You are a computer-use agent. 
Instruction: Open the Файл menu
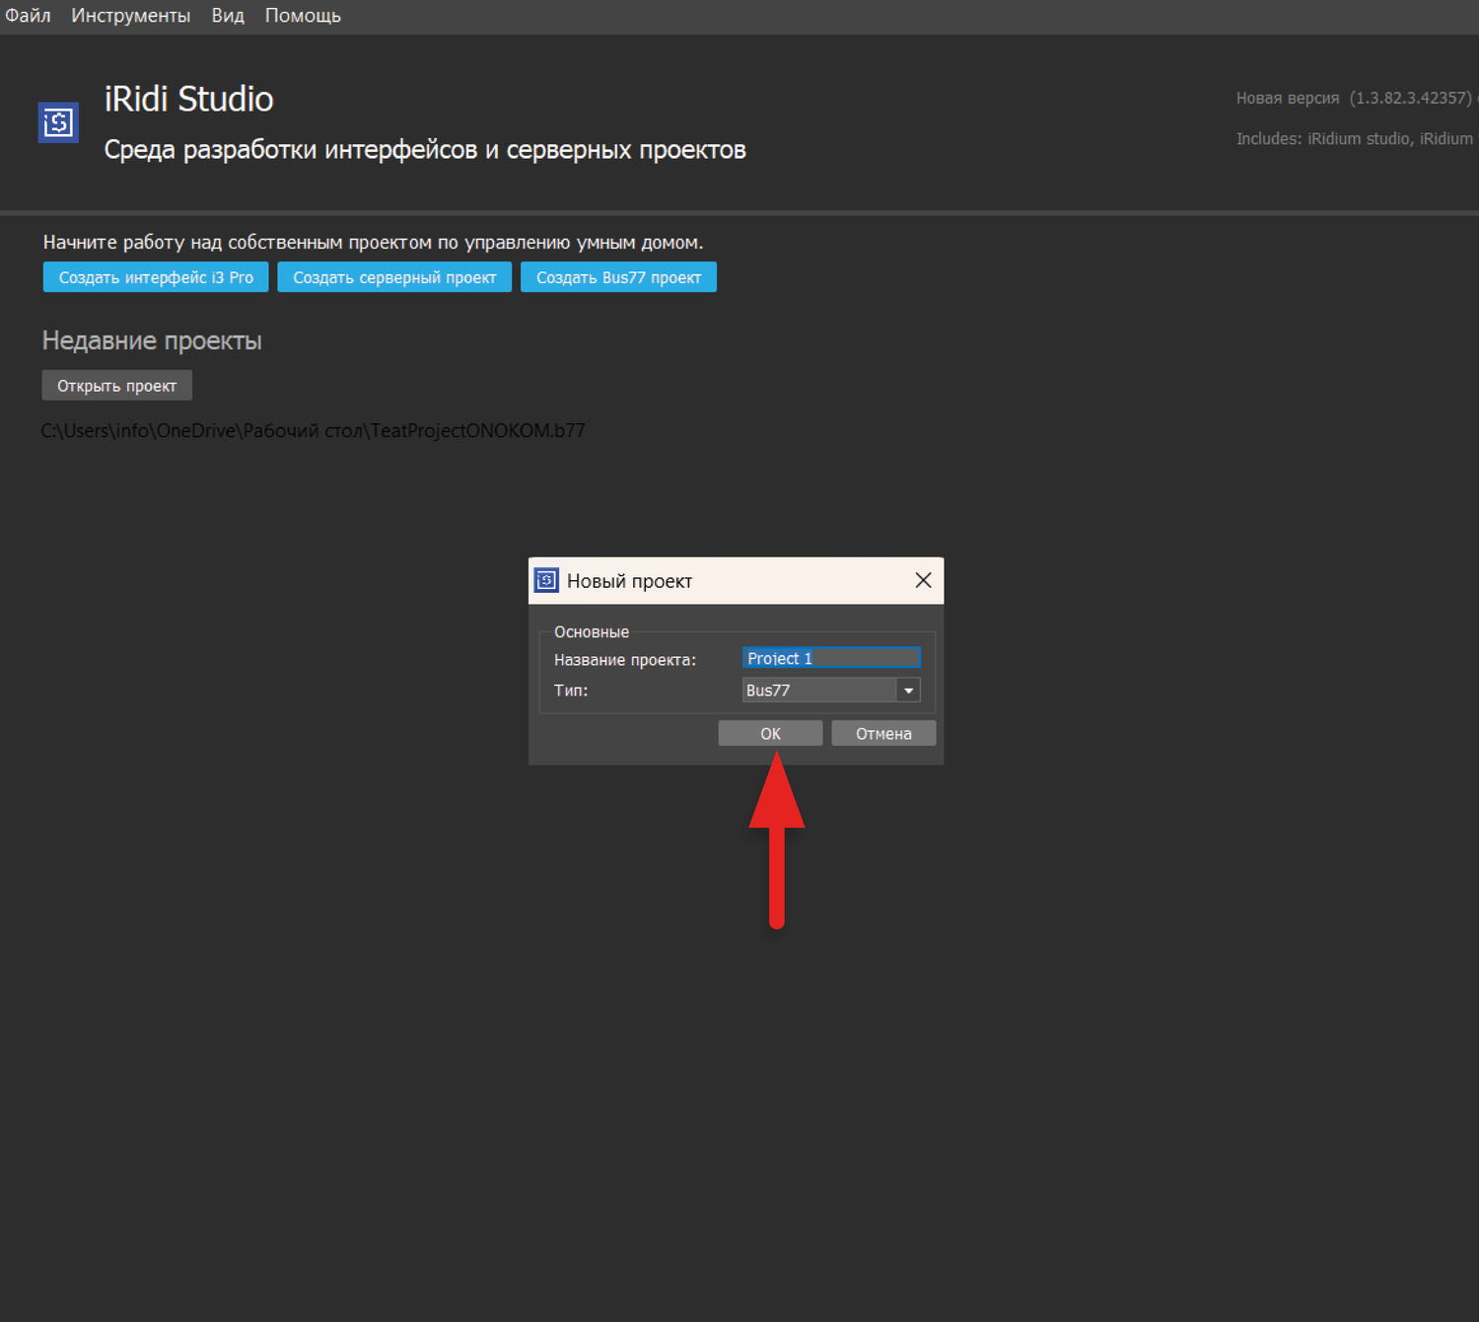tap(28, 16)
